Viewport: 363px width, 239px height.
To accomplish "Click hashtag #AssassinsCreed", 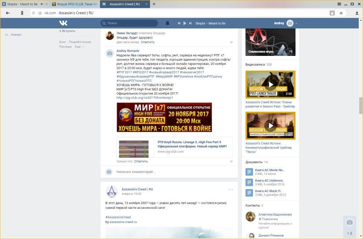I will (118, 217).
